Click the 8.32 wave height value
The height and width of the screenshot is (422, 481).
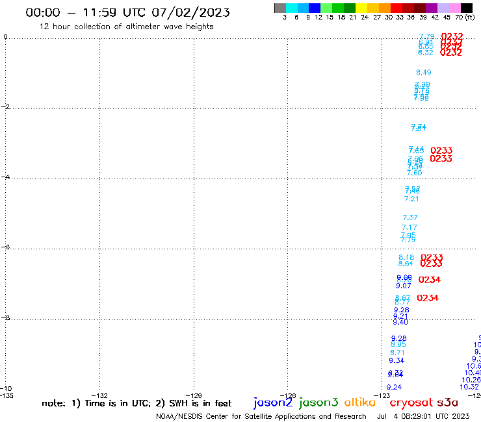pos(426,53)
